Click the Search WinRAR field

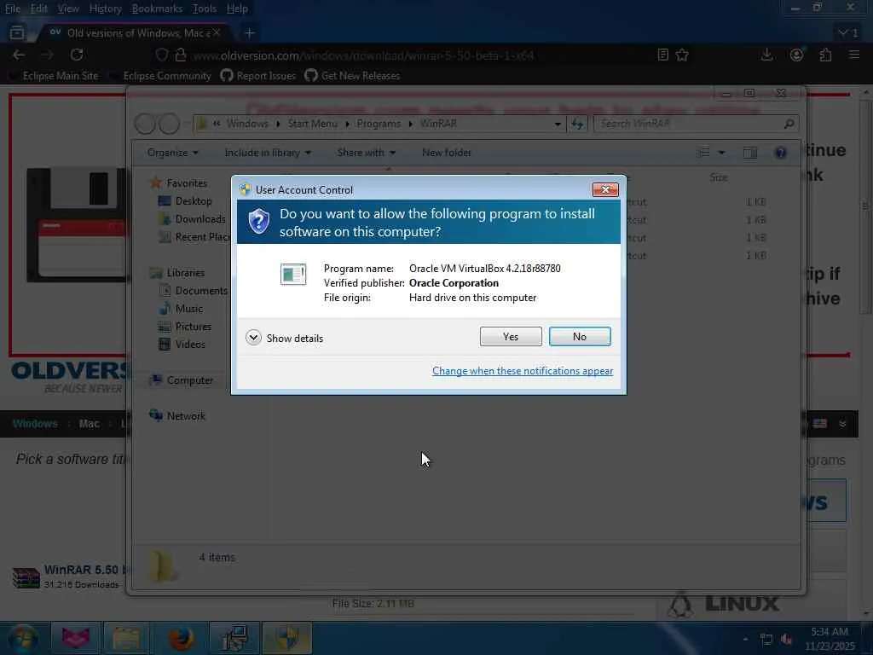697,124
